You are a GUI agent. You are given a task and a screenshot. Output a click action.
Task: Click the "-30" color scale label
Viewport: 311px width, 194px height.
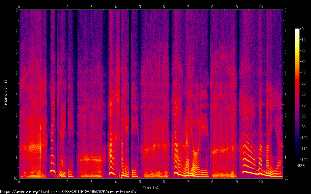click(302, 62)
